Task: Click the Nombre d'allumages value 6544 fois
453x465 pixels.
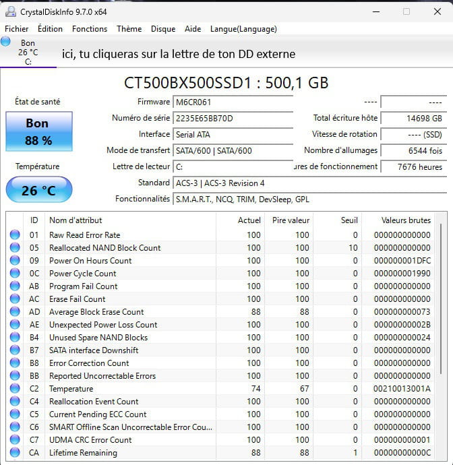Action: (413, 151)
